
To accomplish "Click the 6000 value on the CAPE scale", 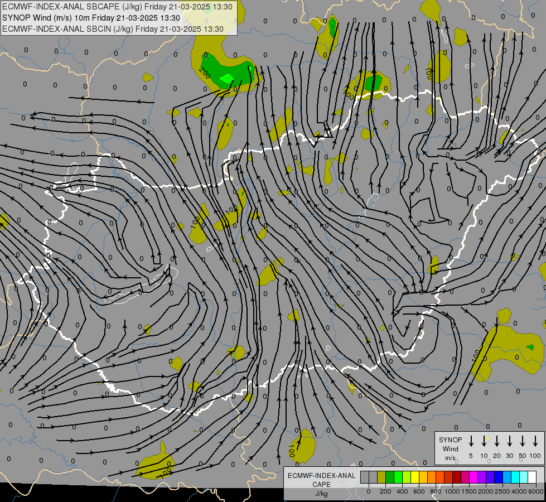I will (x=536, y=491).
